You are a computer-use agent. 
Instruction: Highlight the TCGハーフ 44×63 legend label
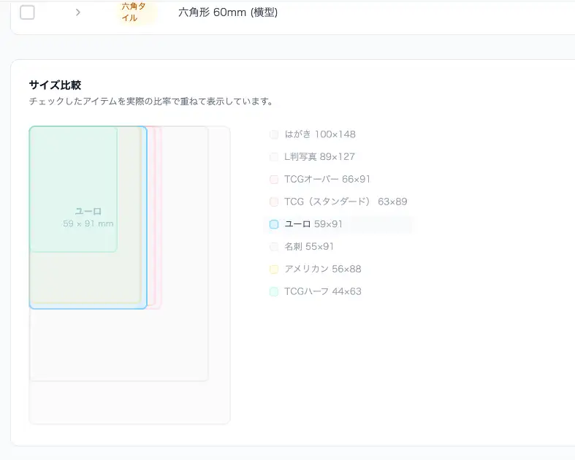point(322,291)
